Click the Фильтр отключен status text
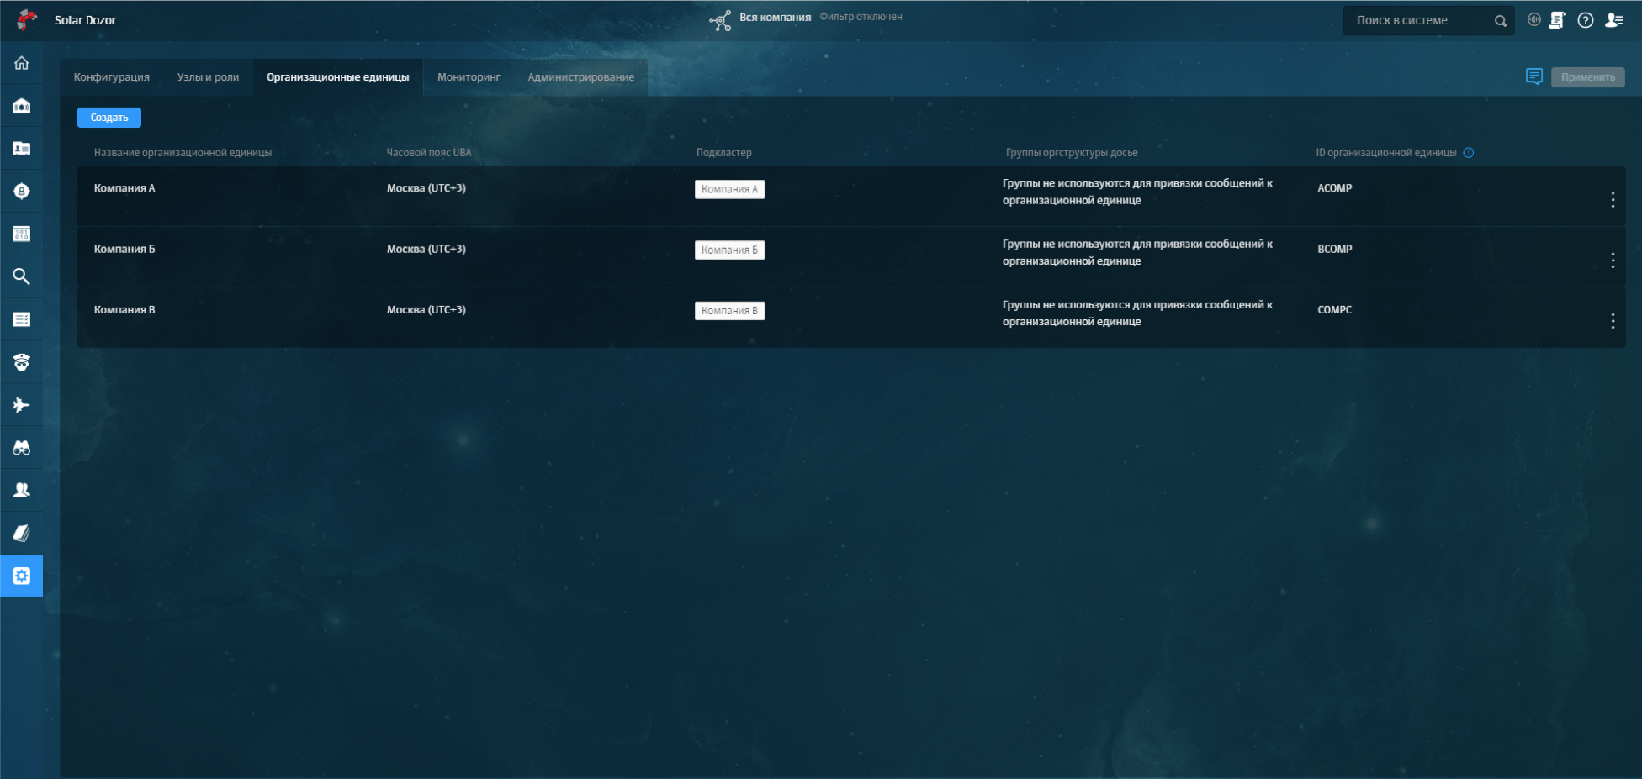1642x779 pixels. click(x=861, y=17)
